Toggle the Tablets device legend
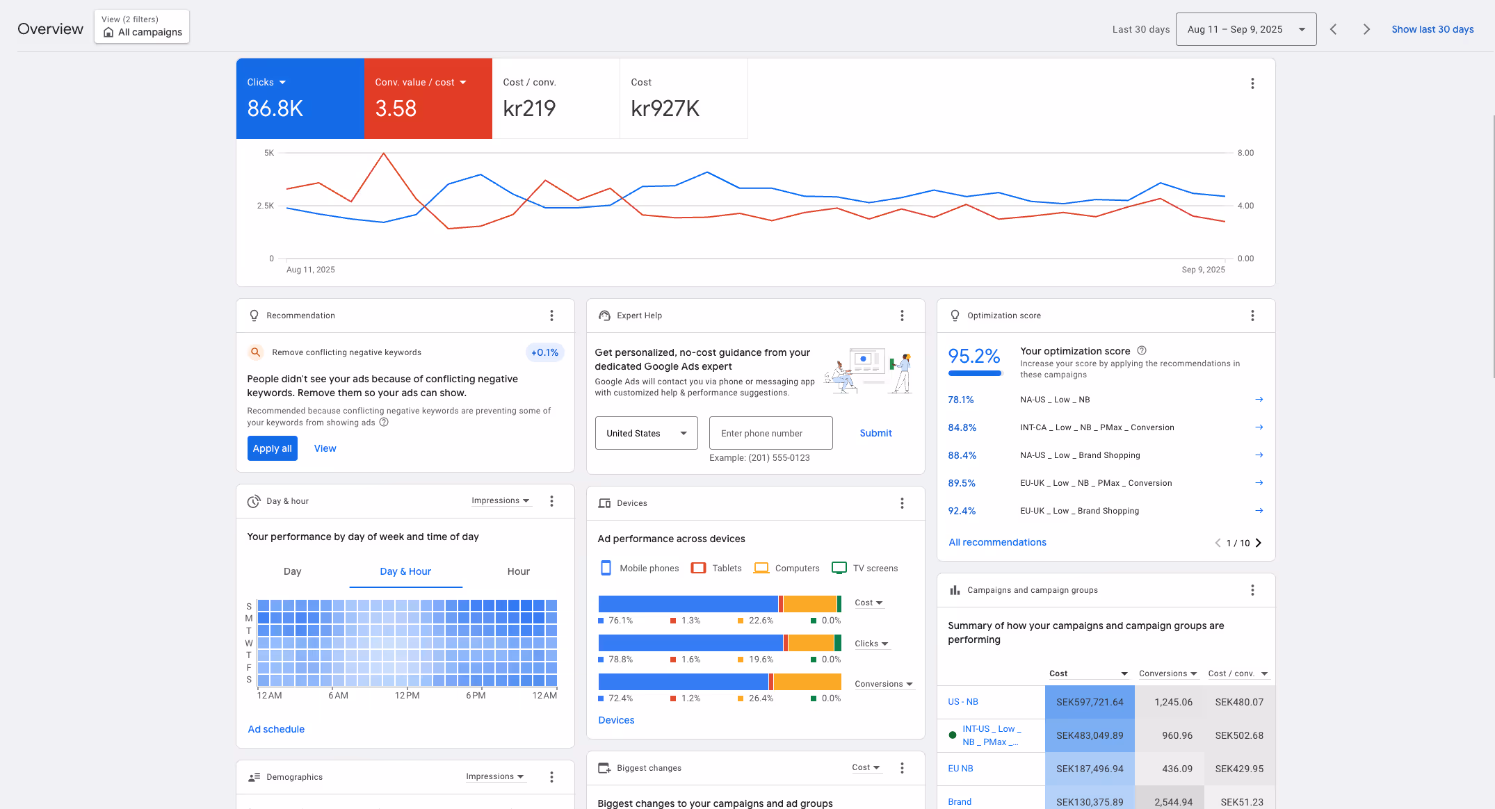Screen dimensions: 1495x809 [716, 569]
